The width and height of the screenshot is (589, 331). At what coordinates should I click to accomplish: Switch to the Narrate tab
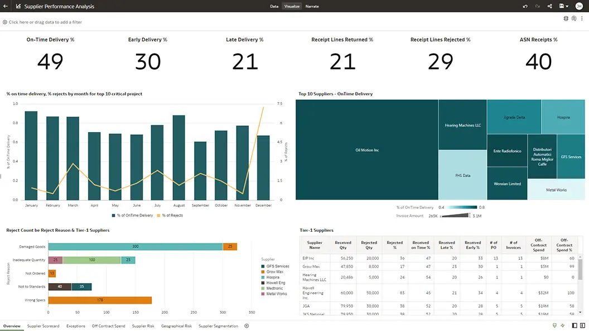point(312,6)
